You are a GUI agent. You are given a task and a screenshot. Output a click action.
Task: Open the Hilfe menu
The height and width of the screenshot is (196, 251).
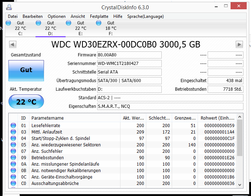coord(118,16)
